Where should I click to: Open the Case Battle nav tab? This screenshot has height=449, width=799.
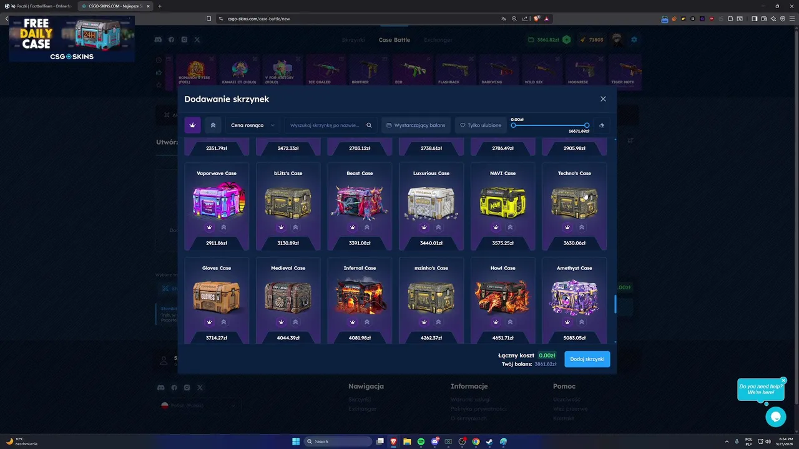[395, 40]
